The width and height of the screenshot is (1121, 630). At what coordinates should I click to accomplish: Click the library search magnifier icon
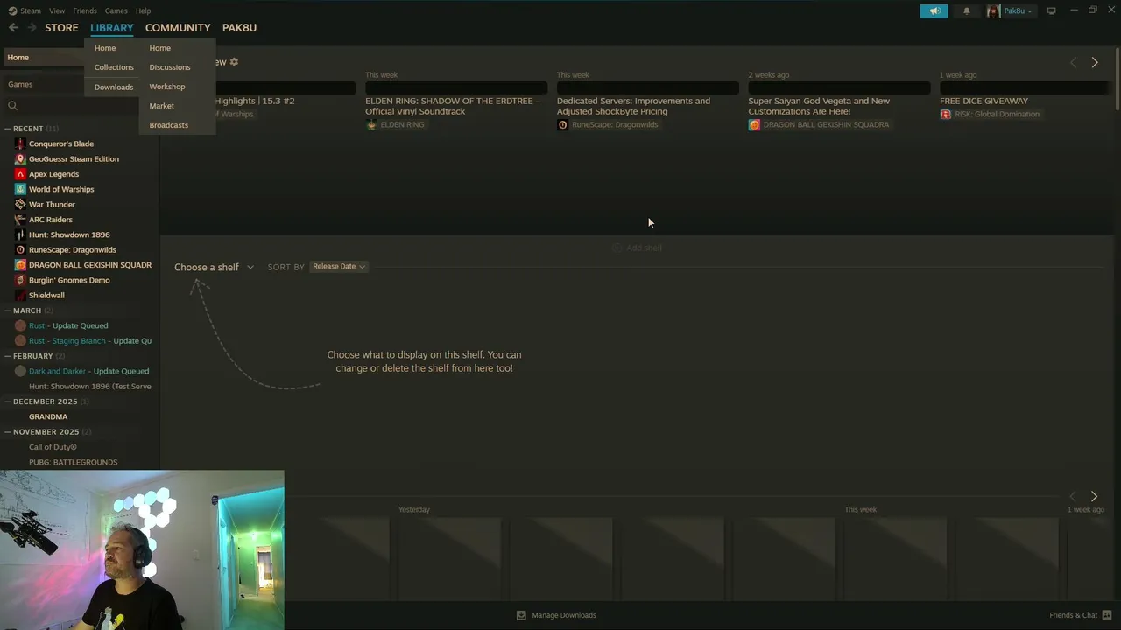(x=12, y=106)
